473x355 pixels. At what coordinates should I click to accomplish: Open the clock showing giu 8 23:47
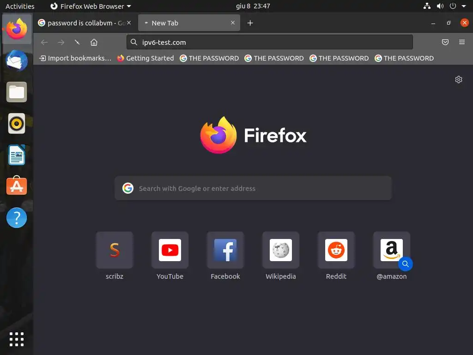[253, 6]
